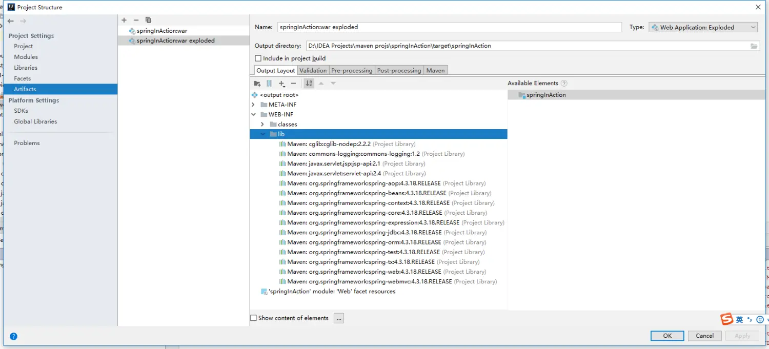Click the Cancel button

(x=704, y=336)
